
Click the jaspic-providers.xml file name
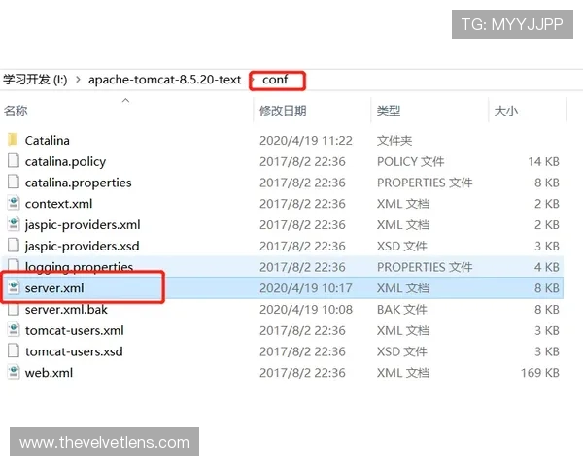tap(83, 225)
